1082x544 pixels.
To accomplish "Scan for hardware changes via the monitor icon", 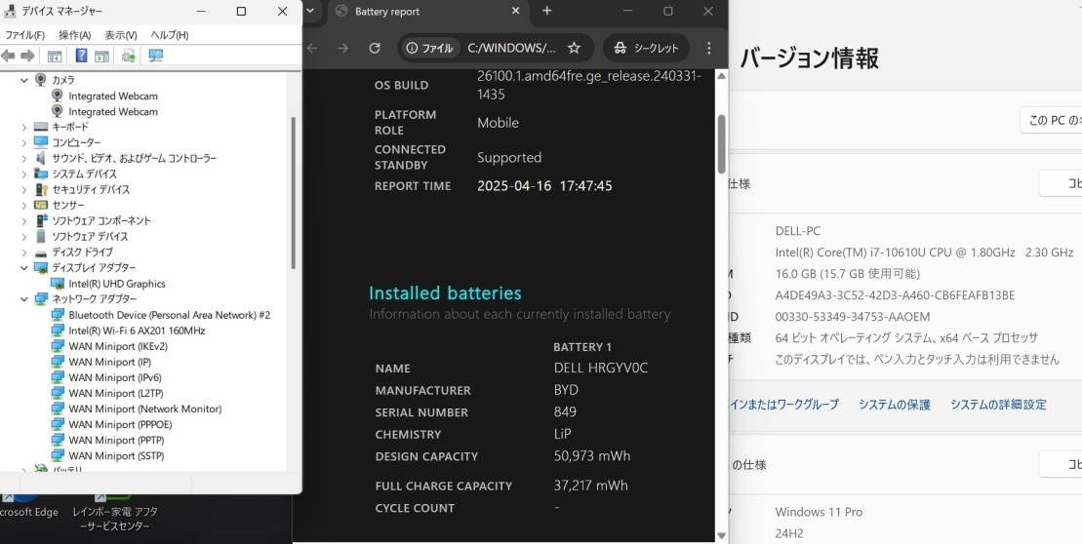I will tap(156, 56).
